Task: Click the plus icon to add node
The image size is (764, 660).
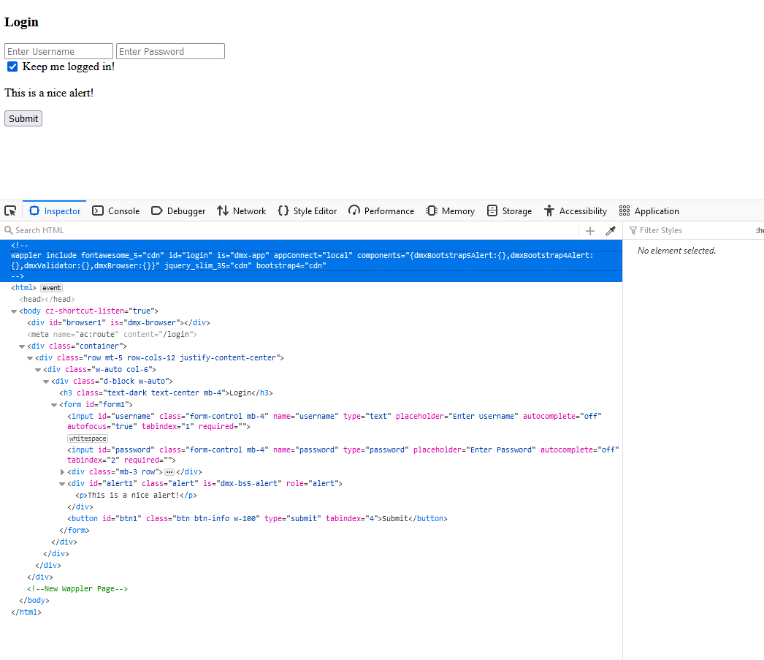Action: (590, 231)
